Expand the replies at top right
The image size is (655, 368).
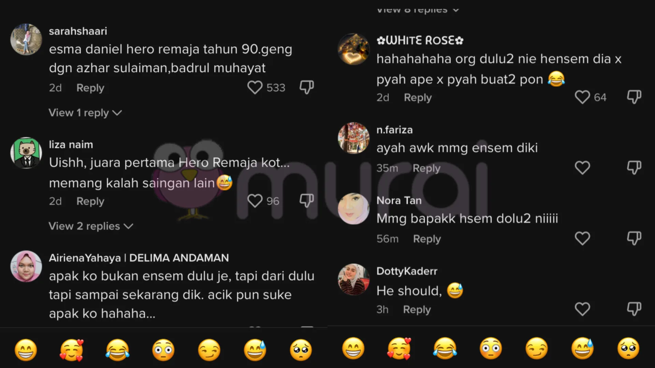[418, 10]
